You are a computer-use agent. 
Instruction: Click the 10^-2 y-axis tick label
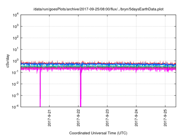click(15, 84)
